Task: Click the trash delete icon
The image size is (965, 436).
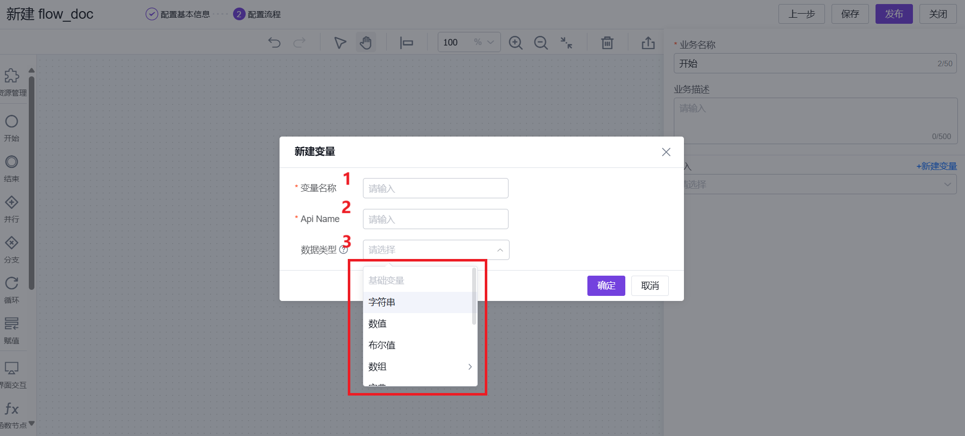Action: coord(607,42)
